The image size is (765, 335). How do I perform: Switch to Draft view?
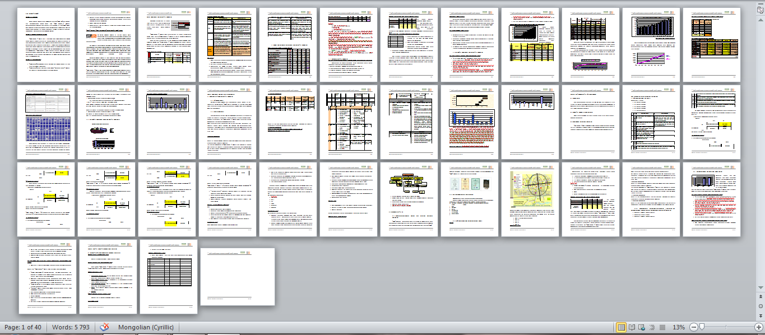point(662,327)
